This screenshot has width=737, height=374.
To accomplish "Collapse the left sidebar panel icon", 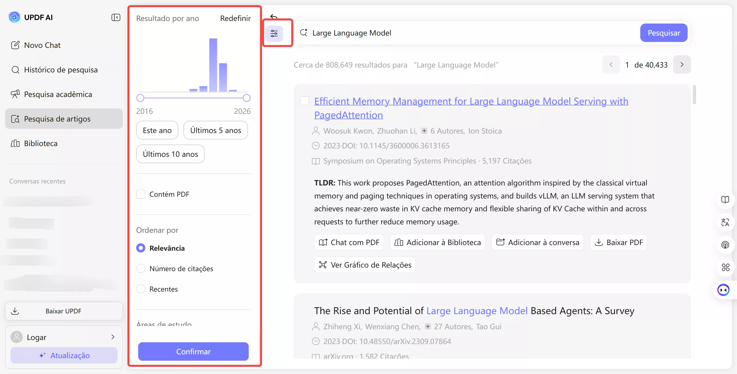I will (116, 17).
